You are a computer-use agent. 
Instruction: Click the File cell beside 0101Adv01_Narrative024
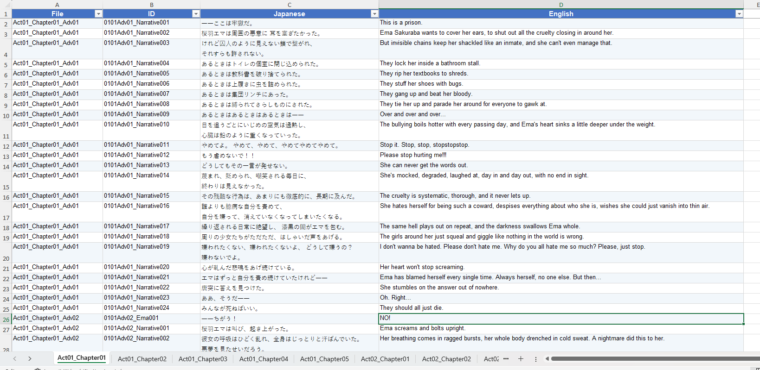(x=57, y=308)
